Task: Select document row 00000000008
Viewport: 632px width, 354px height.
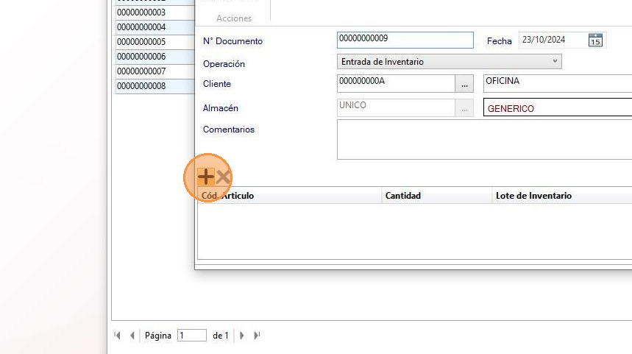Action: (x=155, y=86)
